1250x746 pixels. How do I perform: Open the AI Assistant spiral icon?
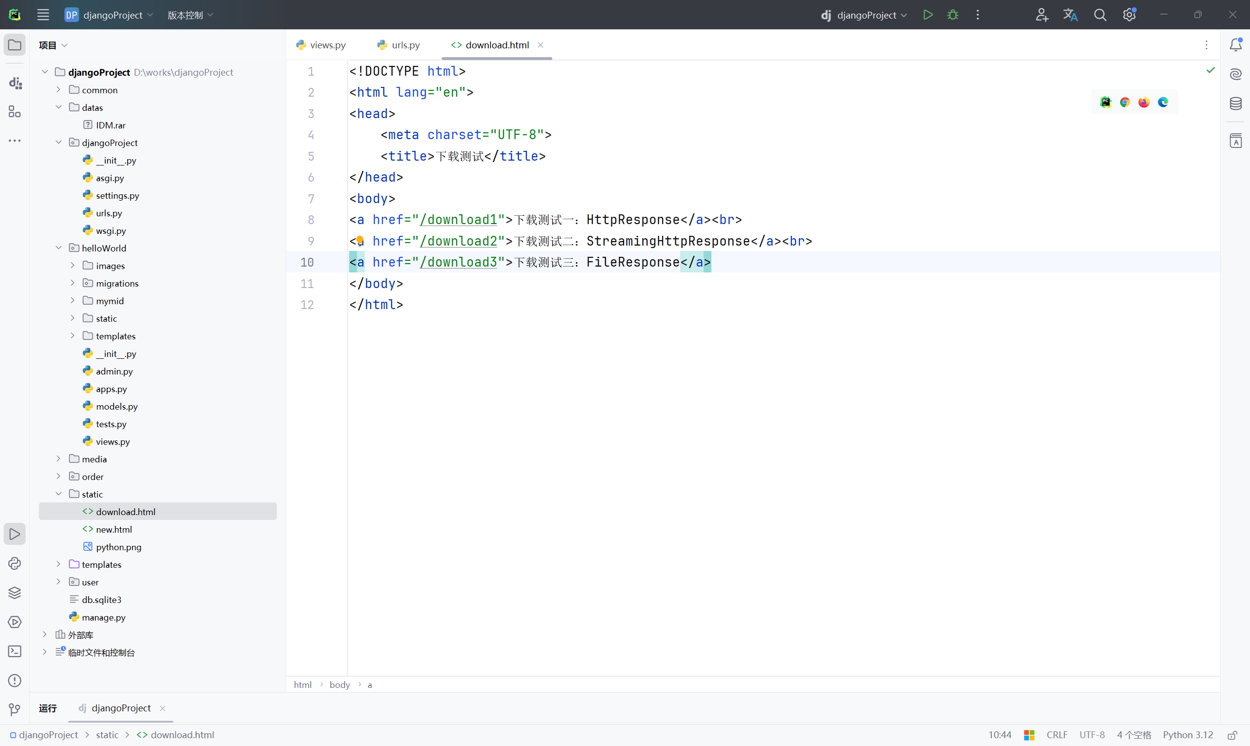pos(1235,74)
